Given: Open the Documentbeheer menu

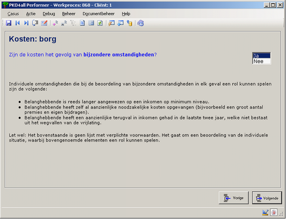Looking at the screenshot, I should click(x=99, y=14).
